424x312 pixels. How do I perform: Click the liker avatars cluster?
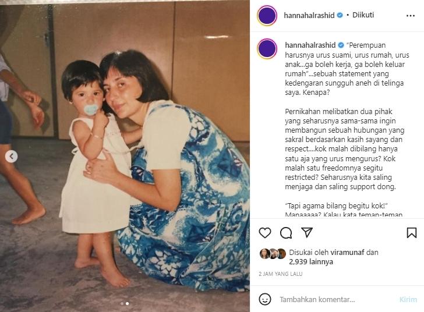[273, 254]
